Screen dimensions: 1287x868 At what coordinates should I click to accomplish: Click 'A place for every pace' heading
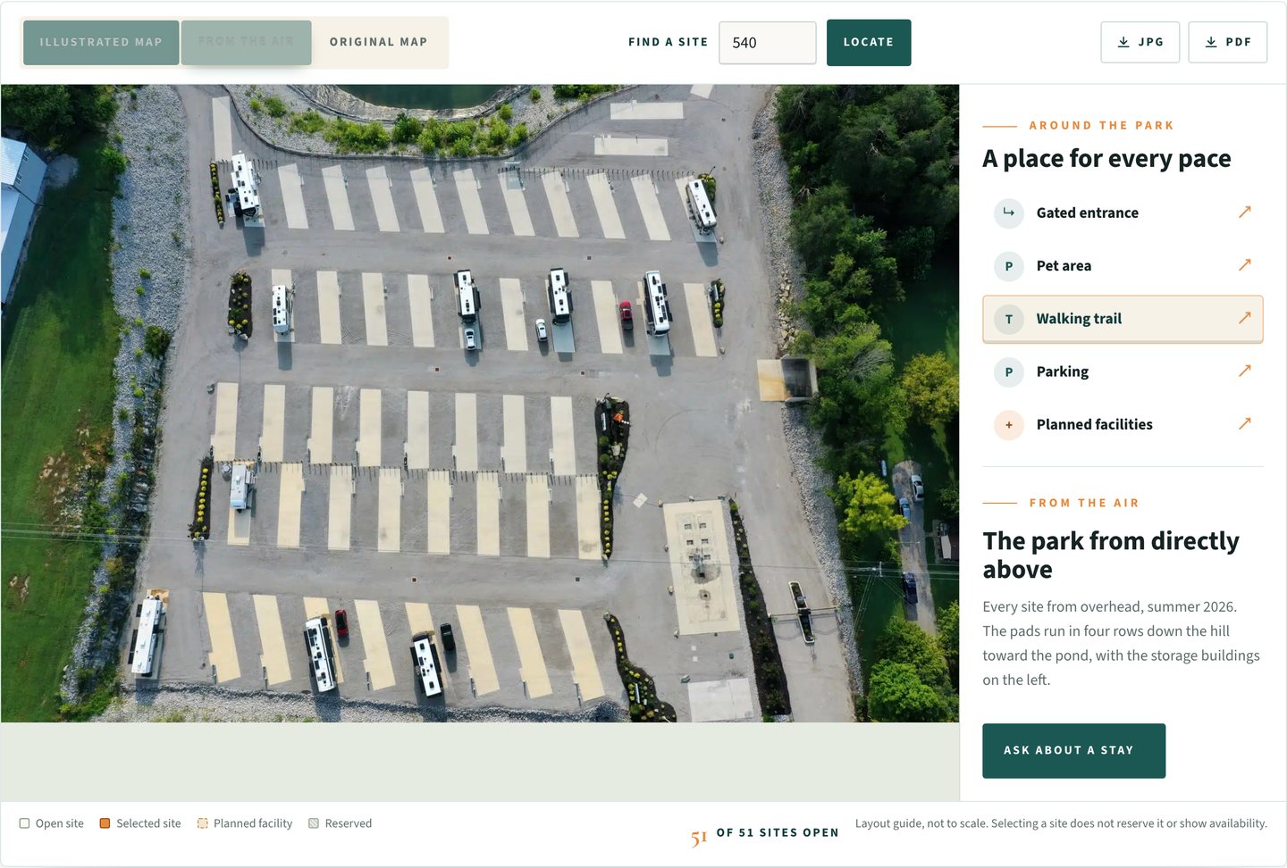pos(1106,158)
